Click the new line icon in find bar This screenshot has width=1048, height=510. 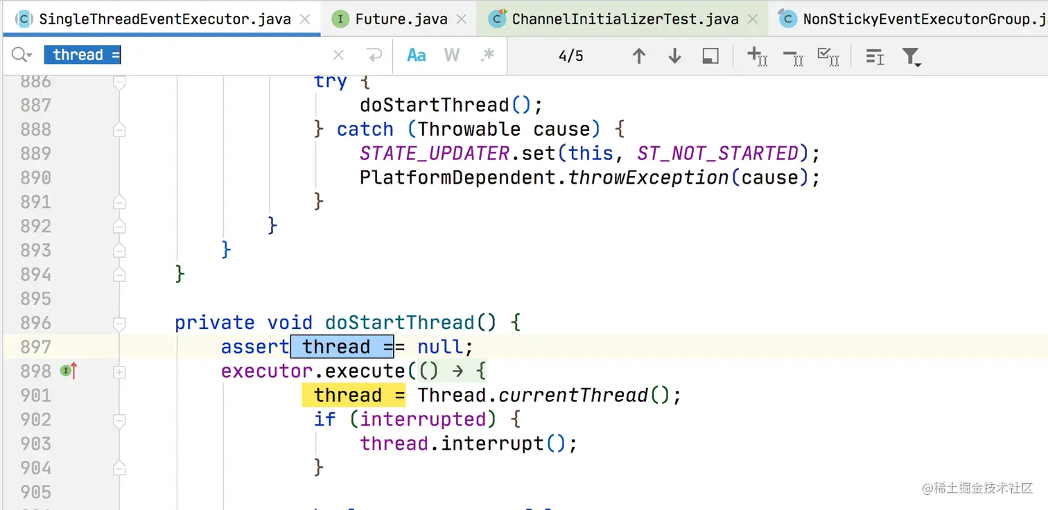pyautogui.click(x=375, y=55)
